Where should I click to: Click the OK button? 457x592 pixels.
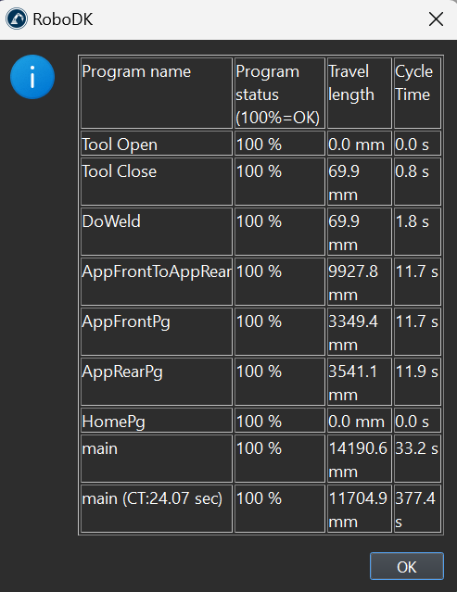click(x=406, y=566)
